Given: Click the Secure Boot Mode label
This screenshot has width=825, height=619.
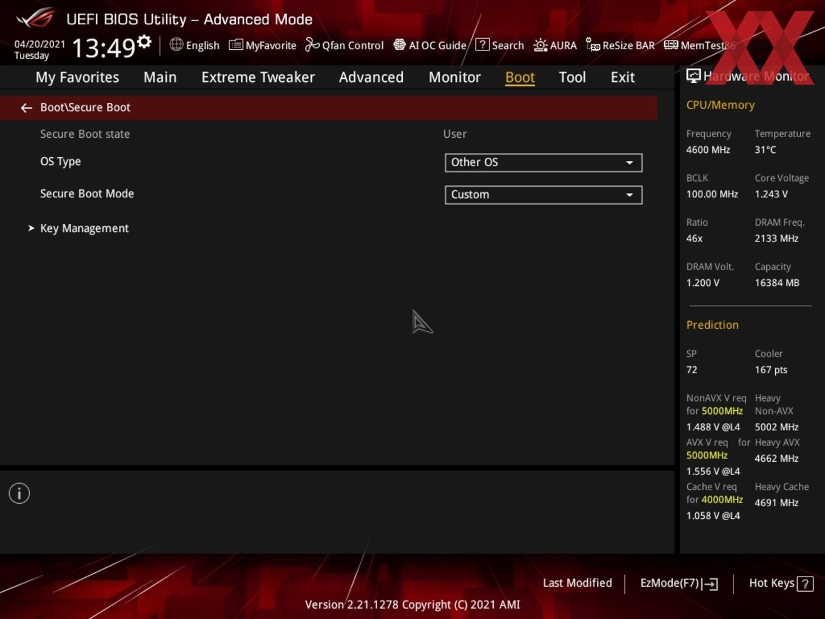Looking at the screenshot, I should [87, 194].
